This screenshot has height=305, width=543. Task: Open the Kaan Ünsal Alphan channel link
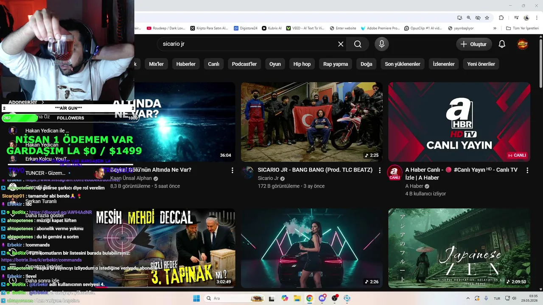click(x=131, y=178)
